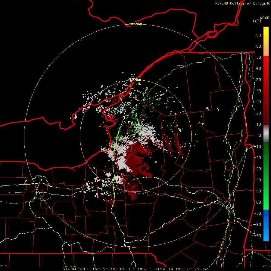This screenshot has width=271, height=271.
Task: Click the 20 value on the color scale
Action: point(259,113)
